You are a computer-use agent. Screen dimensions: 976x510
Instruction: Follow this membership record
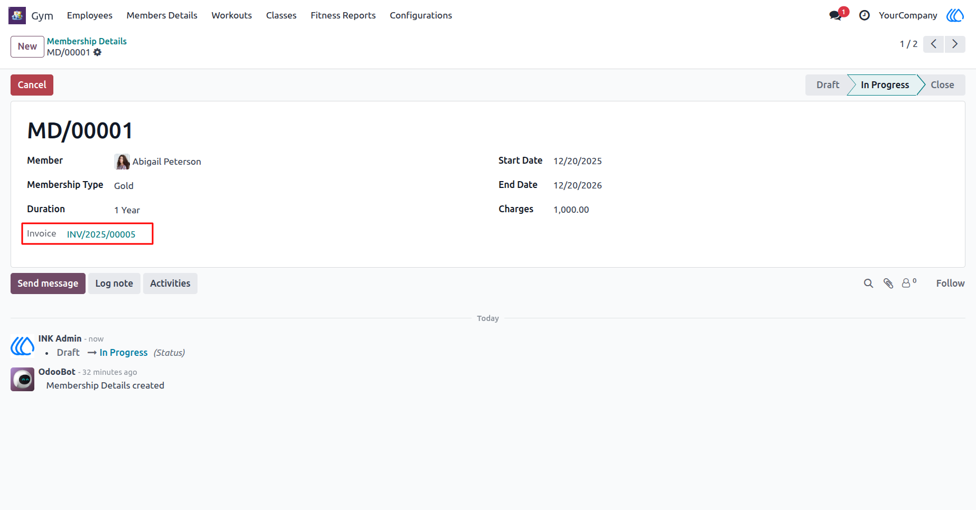pyautogui.click(x=950, y=284)
